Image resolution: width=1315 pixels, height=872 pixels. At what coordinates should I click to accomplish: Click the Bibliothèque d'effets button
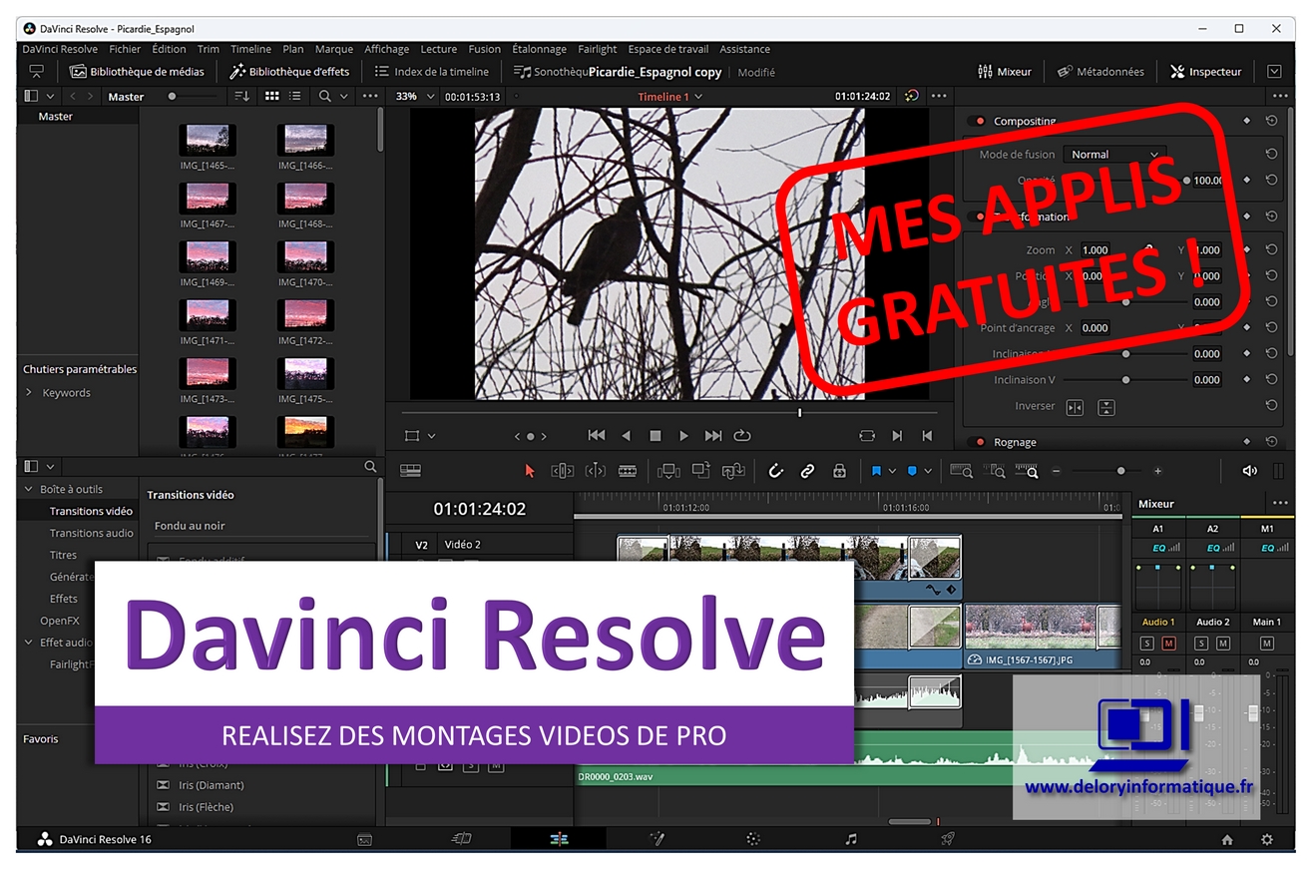point(289,72)
